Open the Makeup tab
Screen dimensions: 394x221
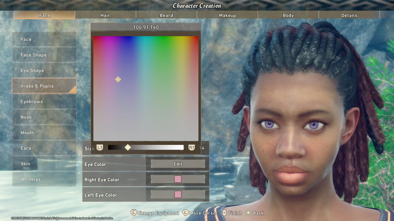pos(228,15)
